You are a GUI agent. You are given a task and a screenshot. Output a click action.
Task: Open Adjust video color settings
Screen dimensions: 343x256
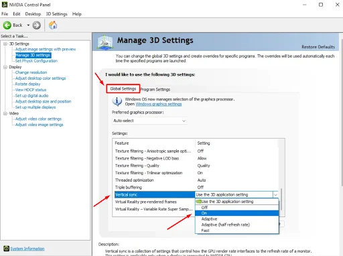click(x=38, y=119)
